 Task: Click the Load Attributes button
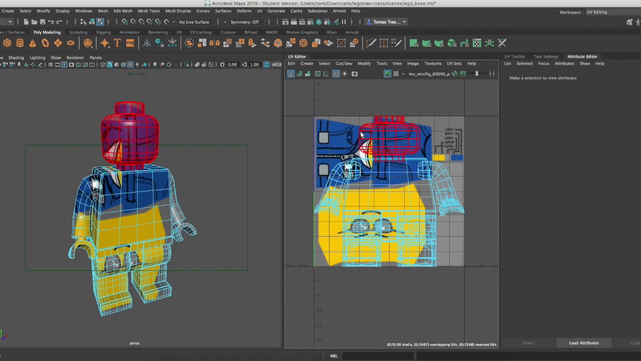[x=584, y=343]
